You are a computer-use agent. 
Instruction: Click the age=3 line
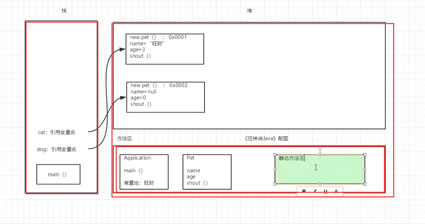click(x=138, y=50)
